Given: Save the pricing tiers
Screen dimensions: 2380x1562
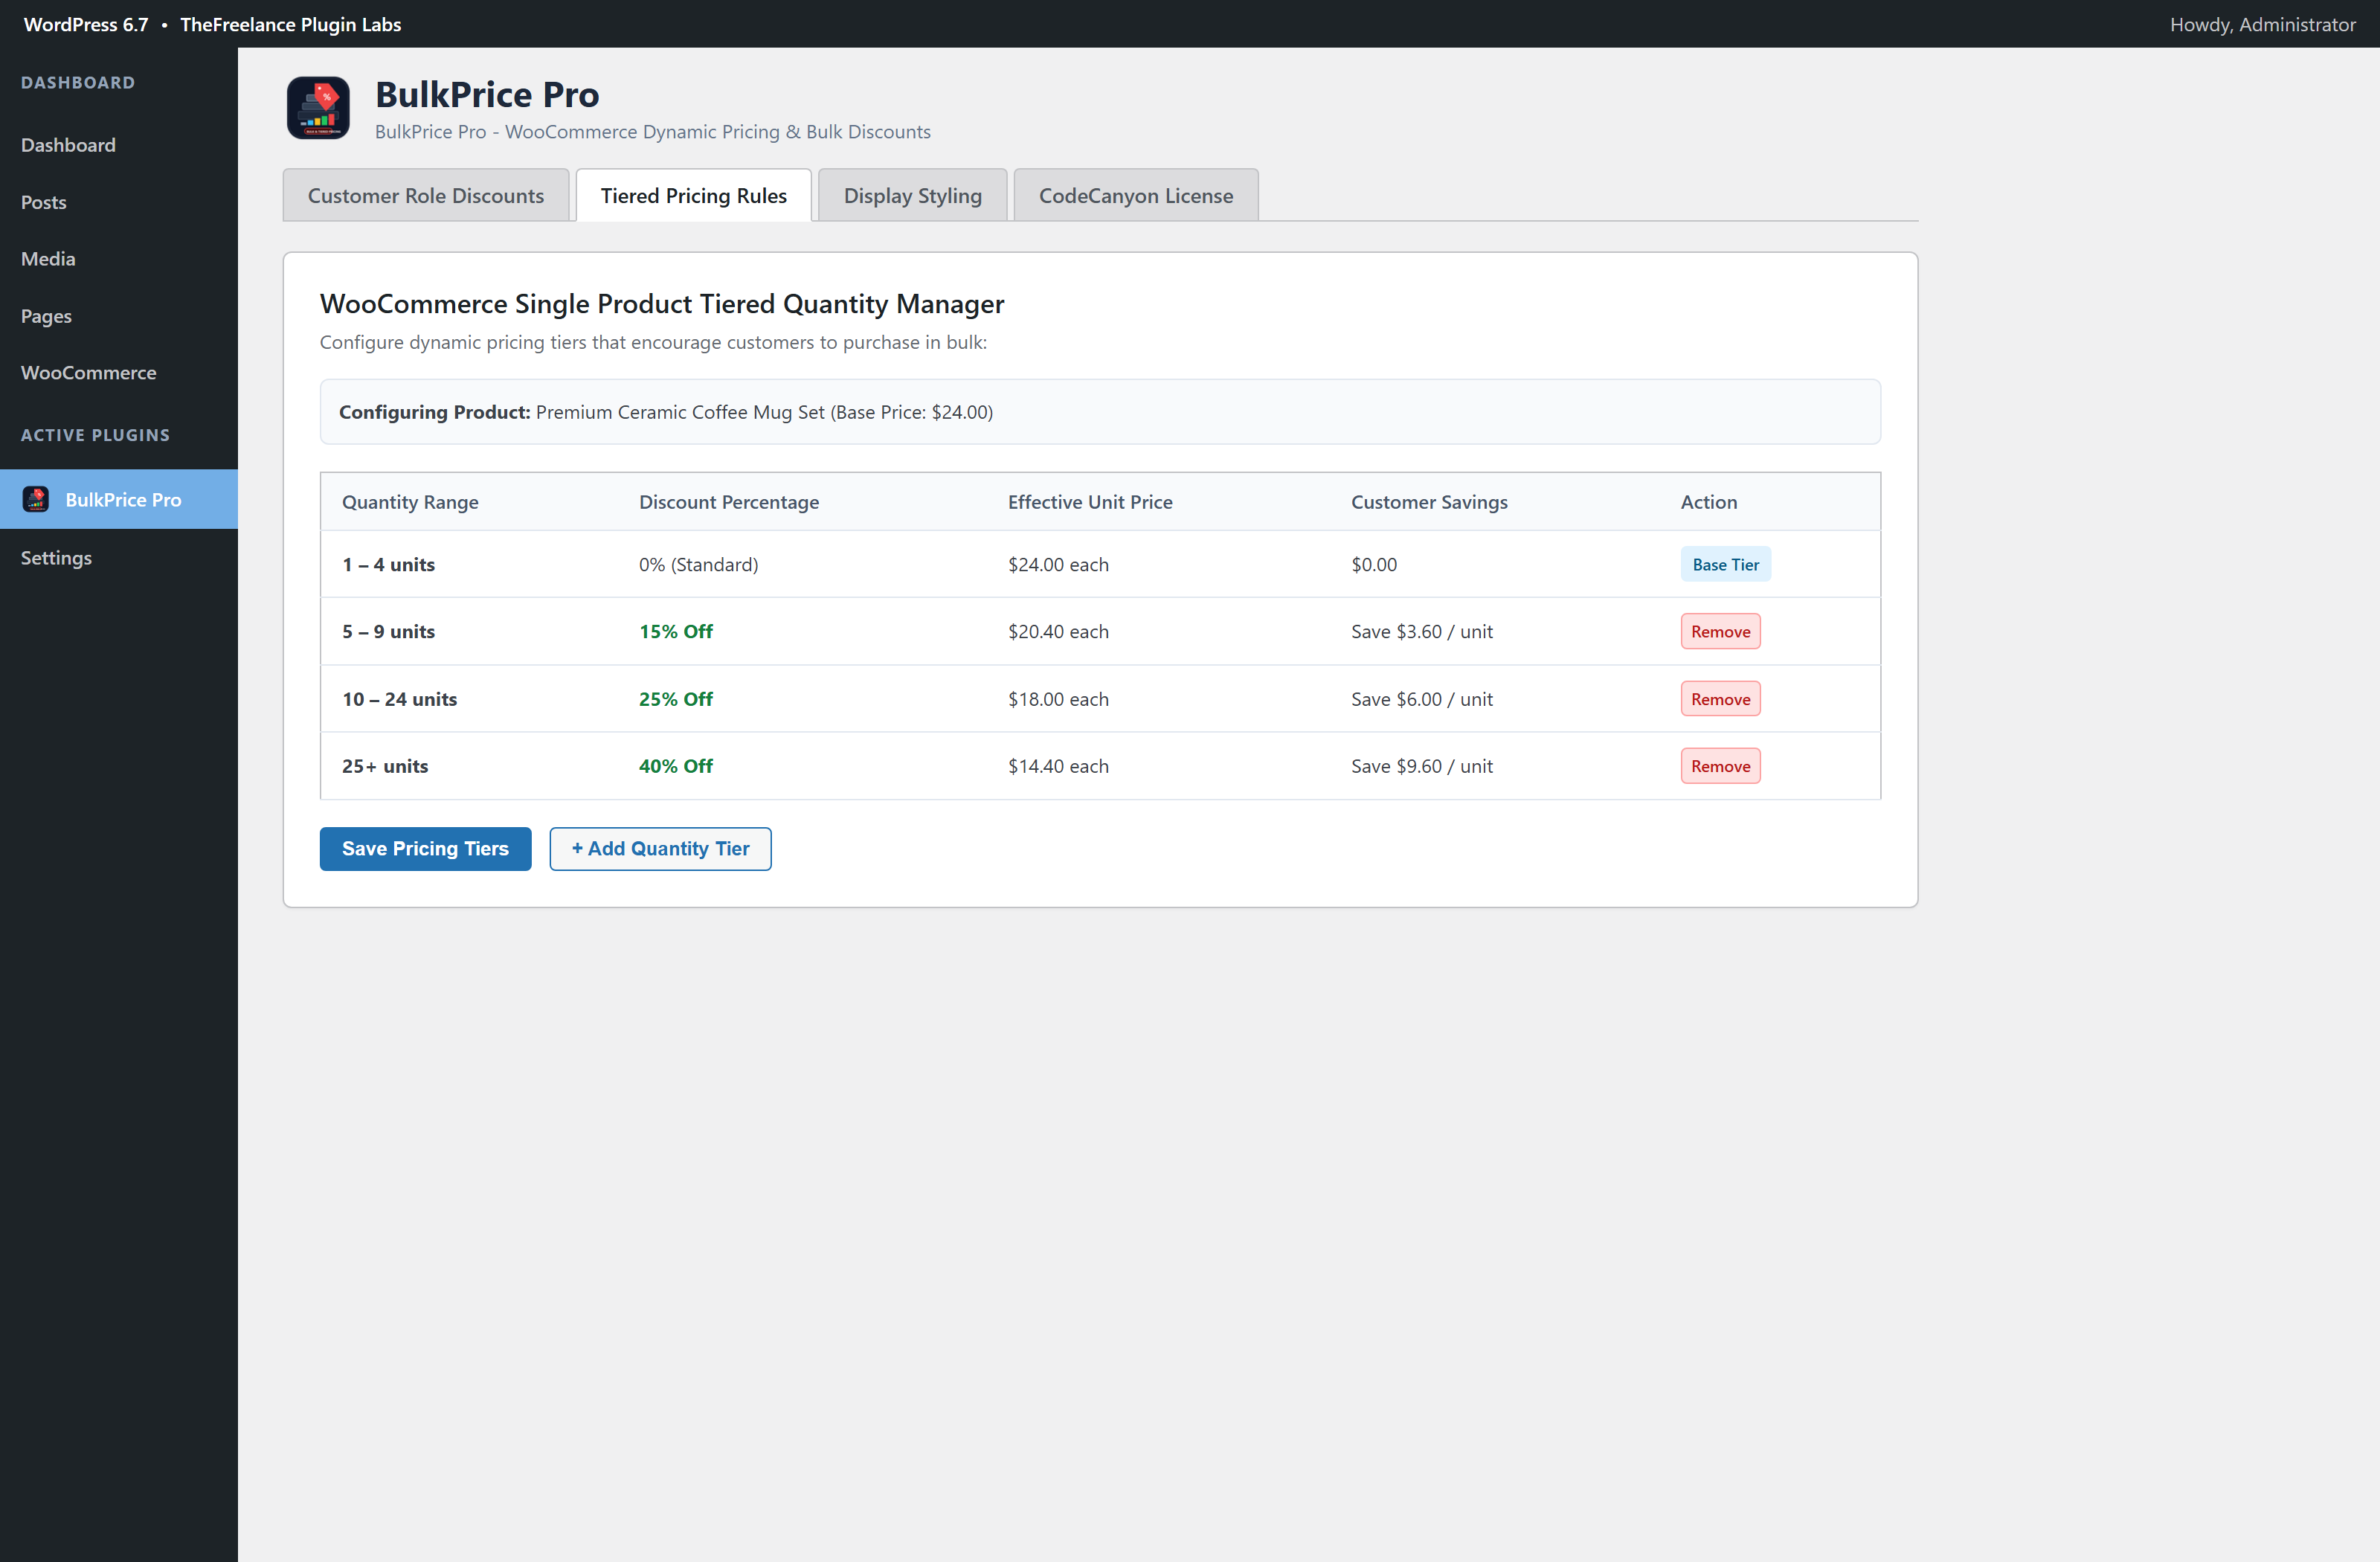Looking at the screenshot, I should click(425, 849).
